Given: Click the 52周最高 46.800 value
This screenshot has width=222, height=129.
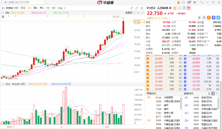Looking at the screenshot, I should [x=192, y=41].
